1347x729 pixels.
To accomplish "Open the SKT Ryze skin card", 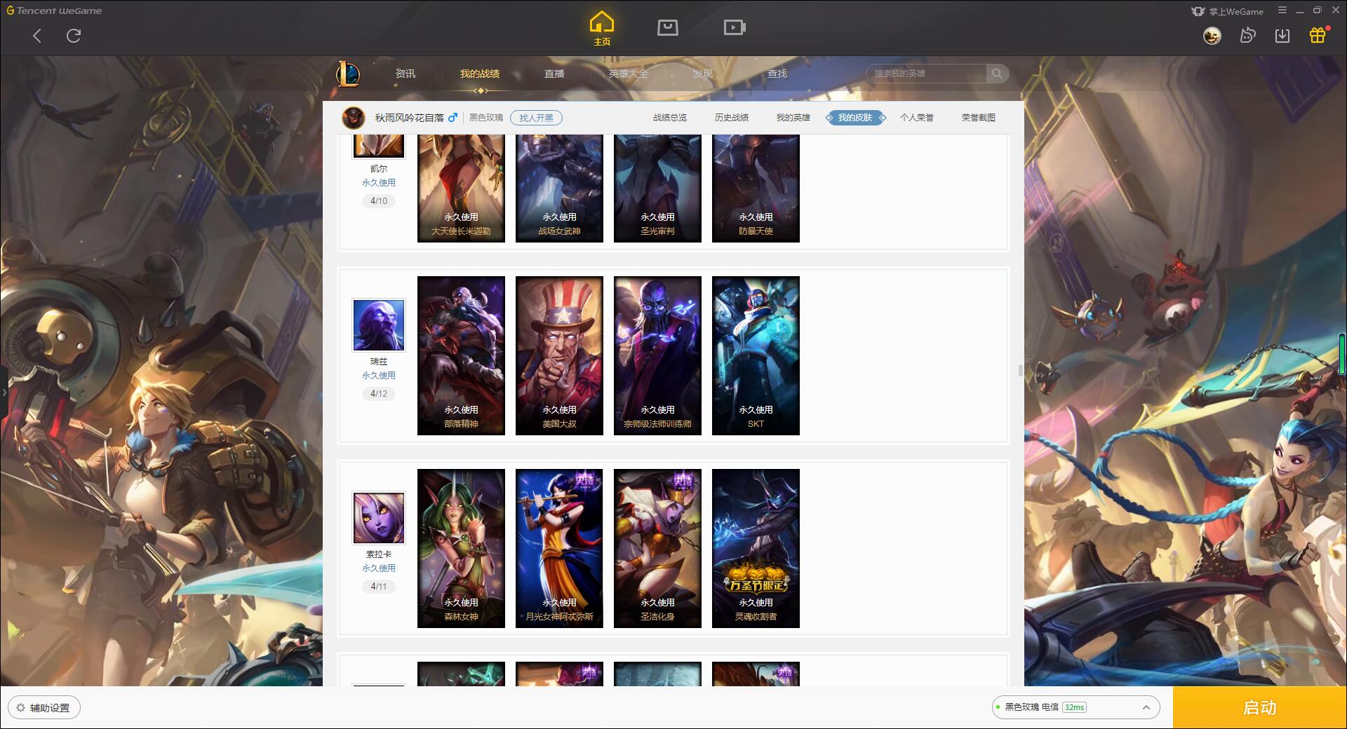I will point(756,355).
